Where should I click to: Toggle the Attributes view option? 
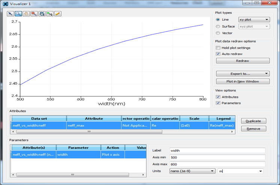point(218,97)
